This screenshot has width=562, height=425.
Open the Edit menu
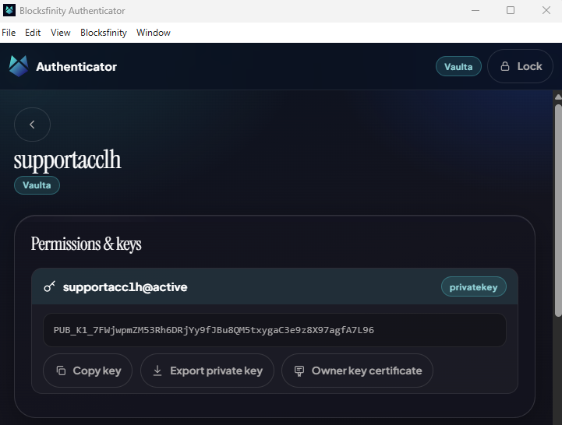pos(33,33)
